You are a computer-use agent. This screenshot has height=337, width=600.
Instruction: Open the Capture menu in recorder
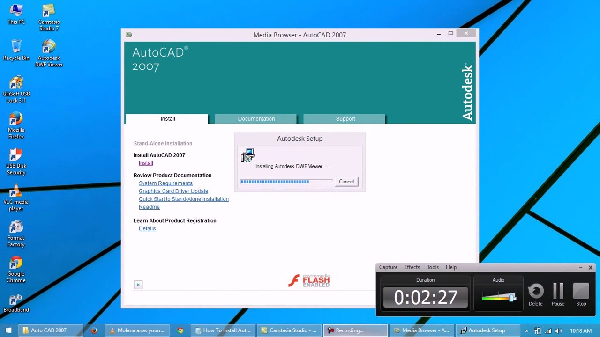(x=388, y=267)
